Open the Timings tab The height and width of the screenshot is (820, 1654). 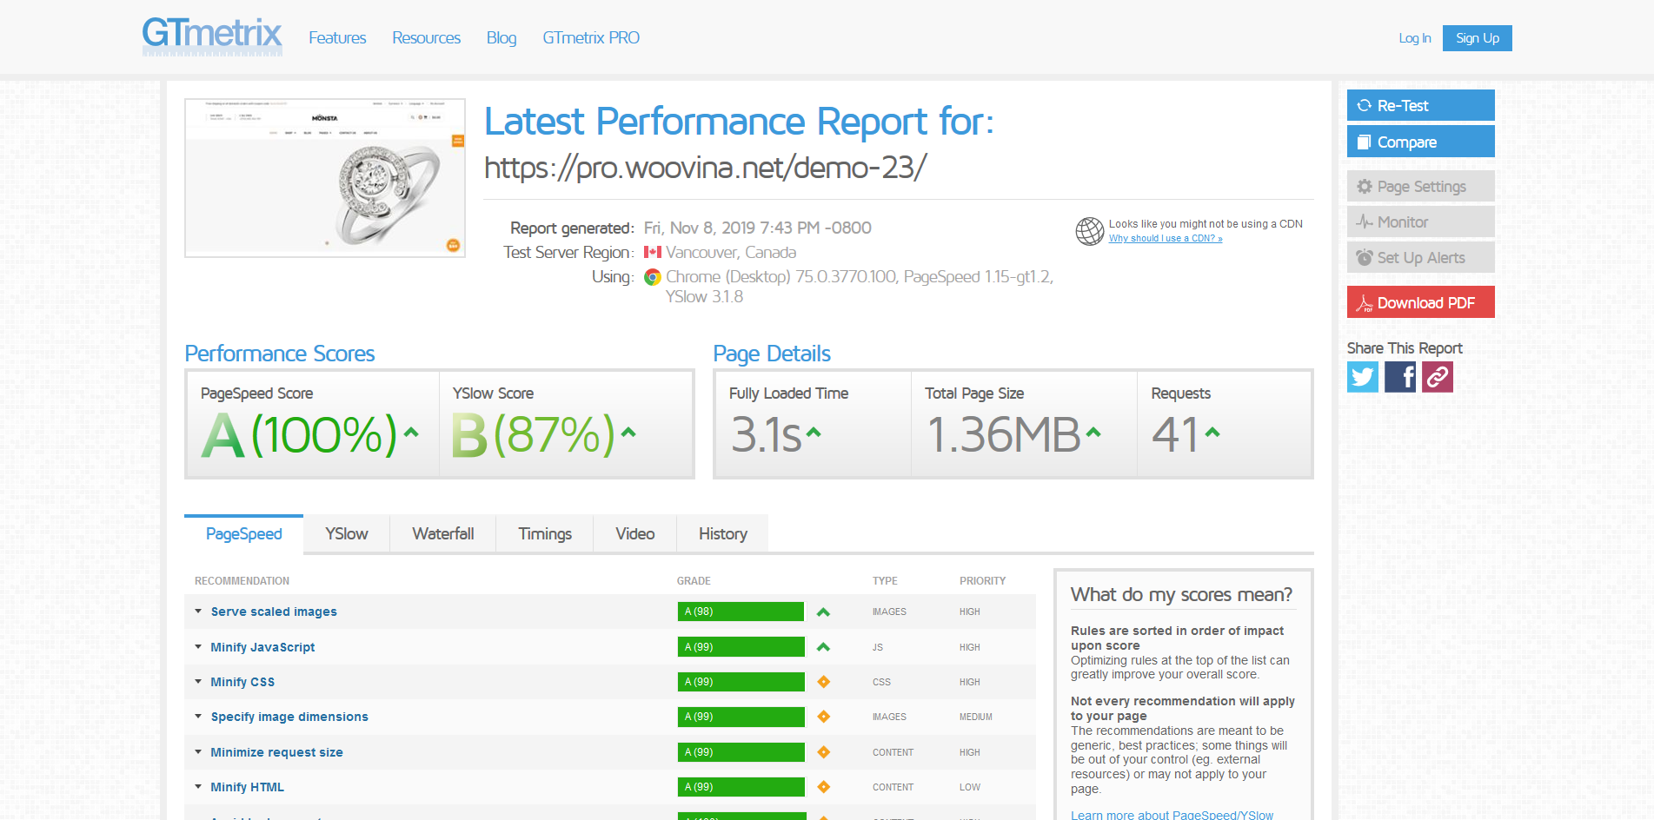click(x=545, y=533)
